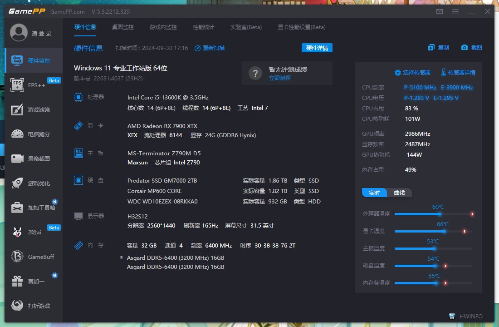Image resolution: width=499 pixels, height=327 pixels.
Task: Open 录像截图 recording camera icon
Action: 17,159
